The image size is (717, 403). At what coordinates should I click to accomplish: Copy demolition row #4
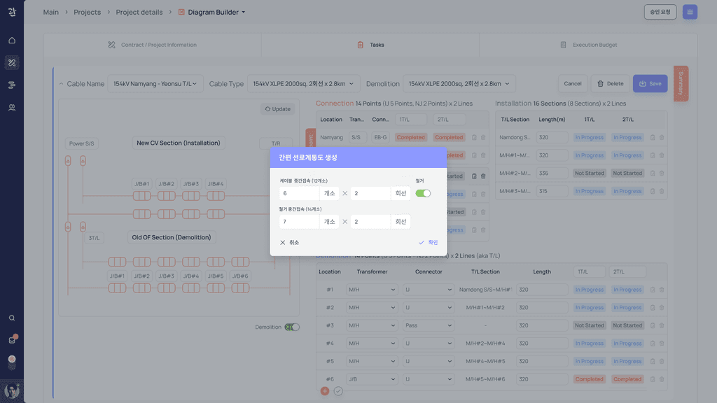click(x=653, y=343)
